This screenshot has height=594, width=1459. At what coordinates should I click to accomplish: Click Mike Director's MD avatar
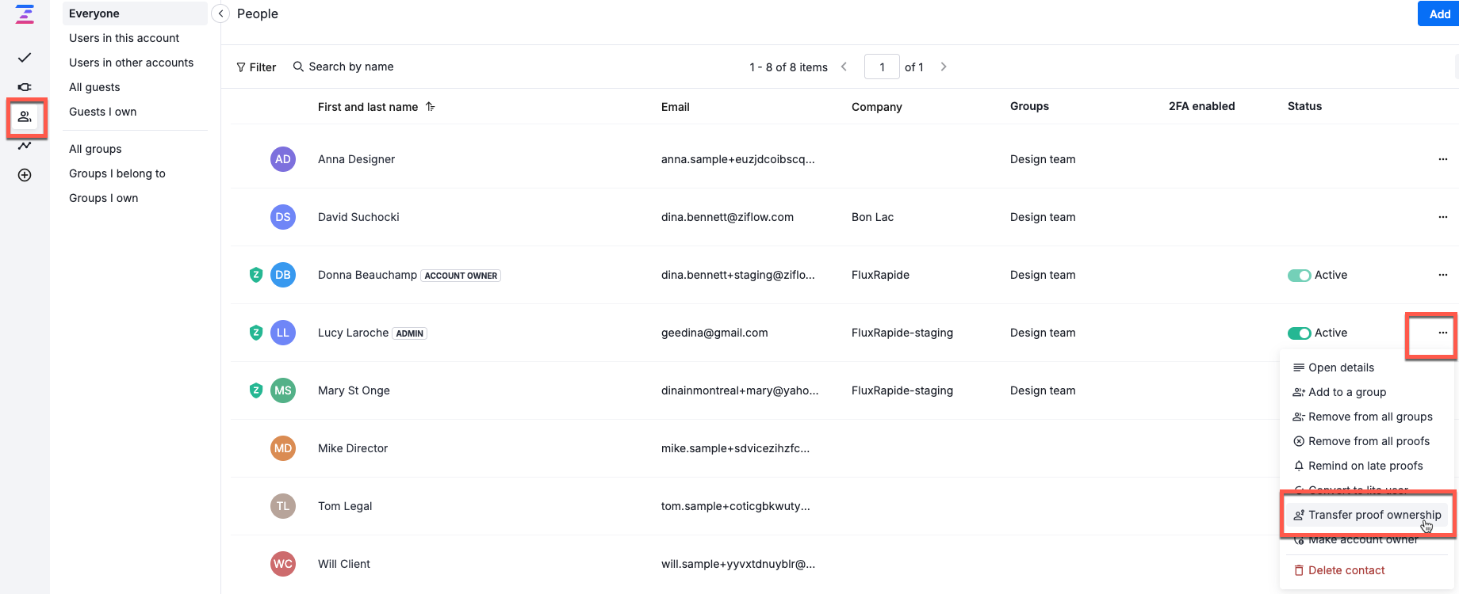[283, 448]
